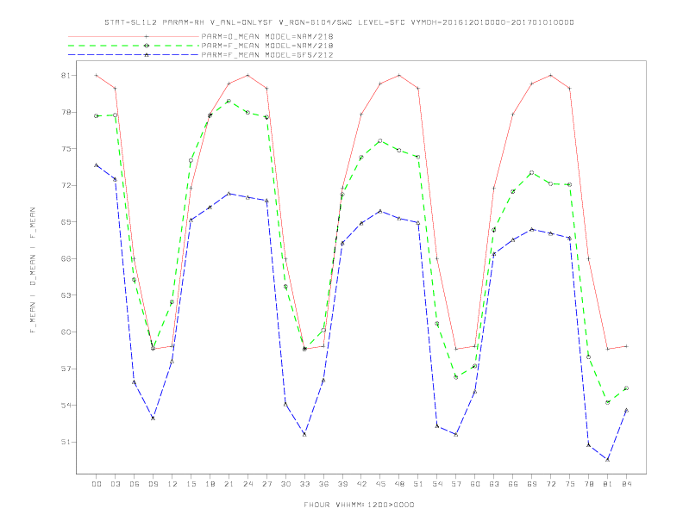Click forecast hour 48 on the horizontal axis
The width and height of the screenshot is (683, 527).
coord(399,484)
